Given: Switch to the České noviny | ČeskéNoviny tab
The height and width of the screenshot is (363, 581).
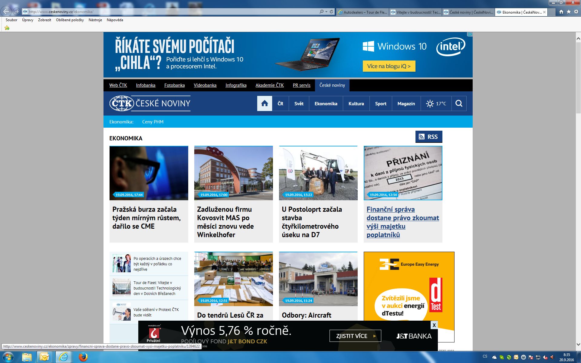Looking at the screenshot, I should click(468, 12).
